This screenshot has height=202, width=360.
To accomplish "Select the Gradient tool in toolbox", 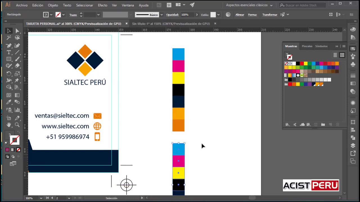I will (17, 95).
